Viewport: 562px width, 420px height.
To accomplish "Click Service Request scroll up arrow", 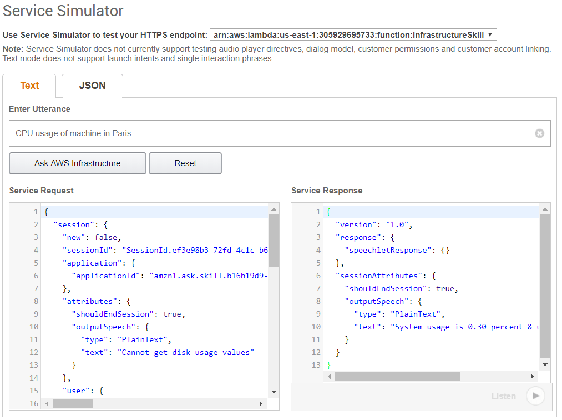I will (x=274, y=209).
